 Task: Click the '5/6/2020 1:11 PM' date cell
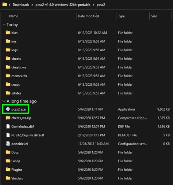pos(91,109)
